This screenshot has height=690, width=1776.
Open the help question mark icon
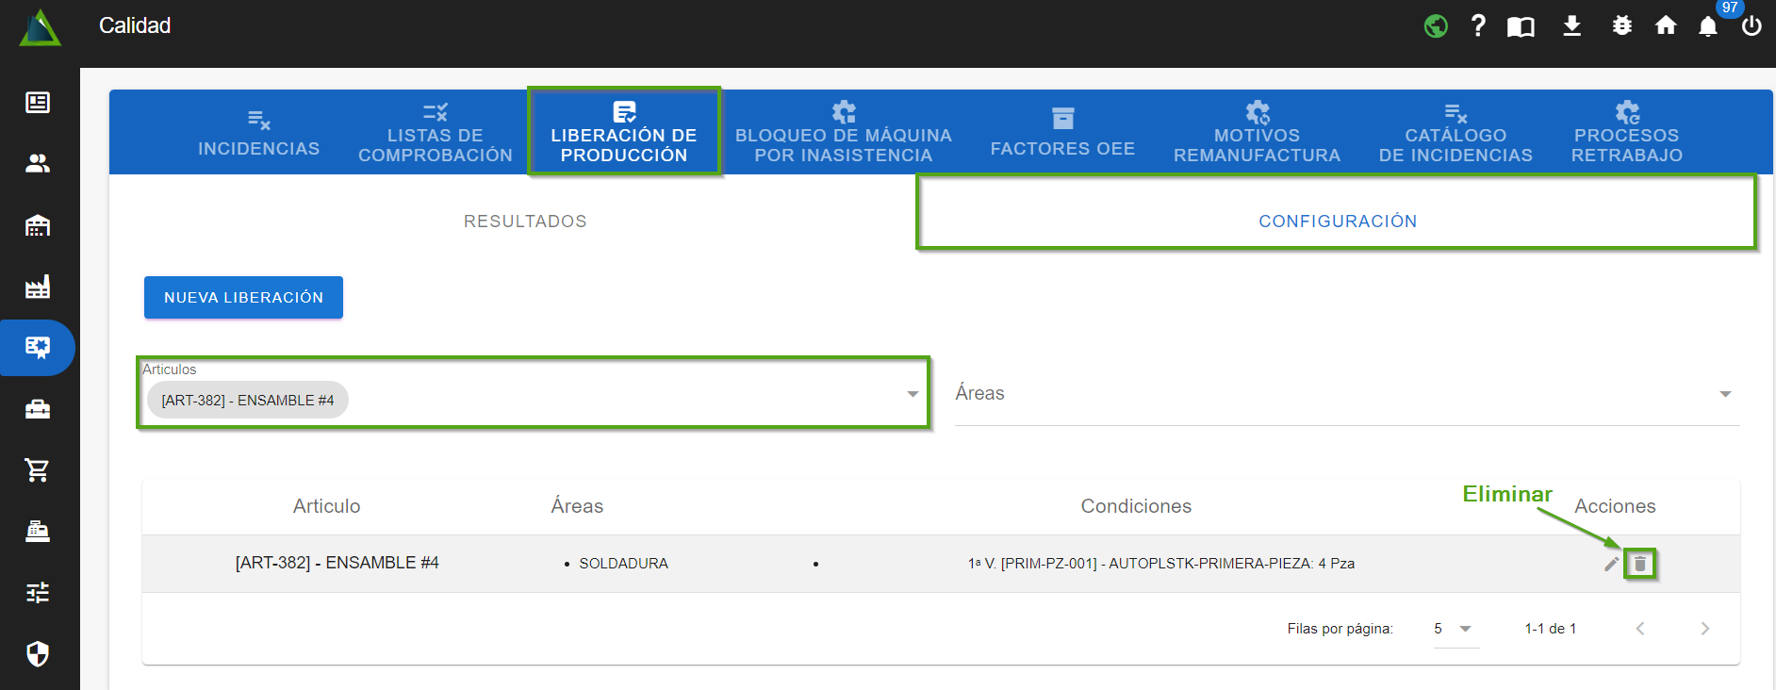tap(1478, 25)
